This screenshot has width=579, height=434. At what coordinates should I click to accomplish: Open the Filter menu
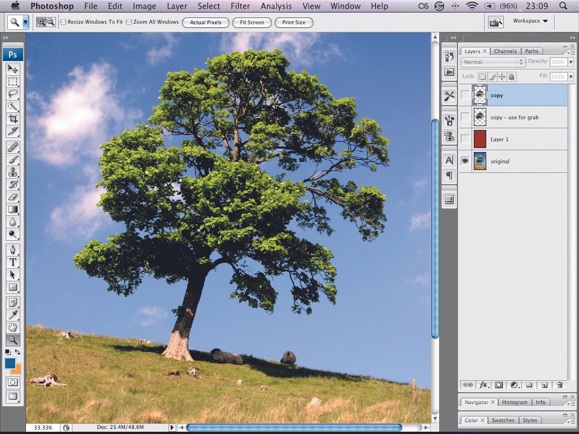click(x=240, y=6)
